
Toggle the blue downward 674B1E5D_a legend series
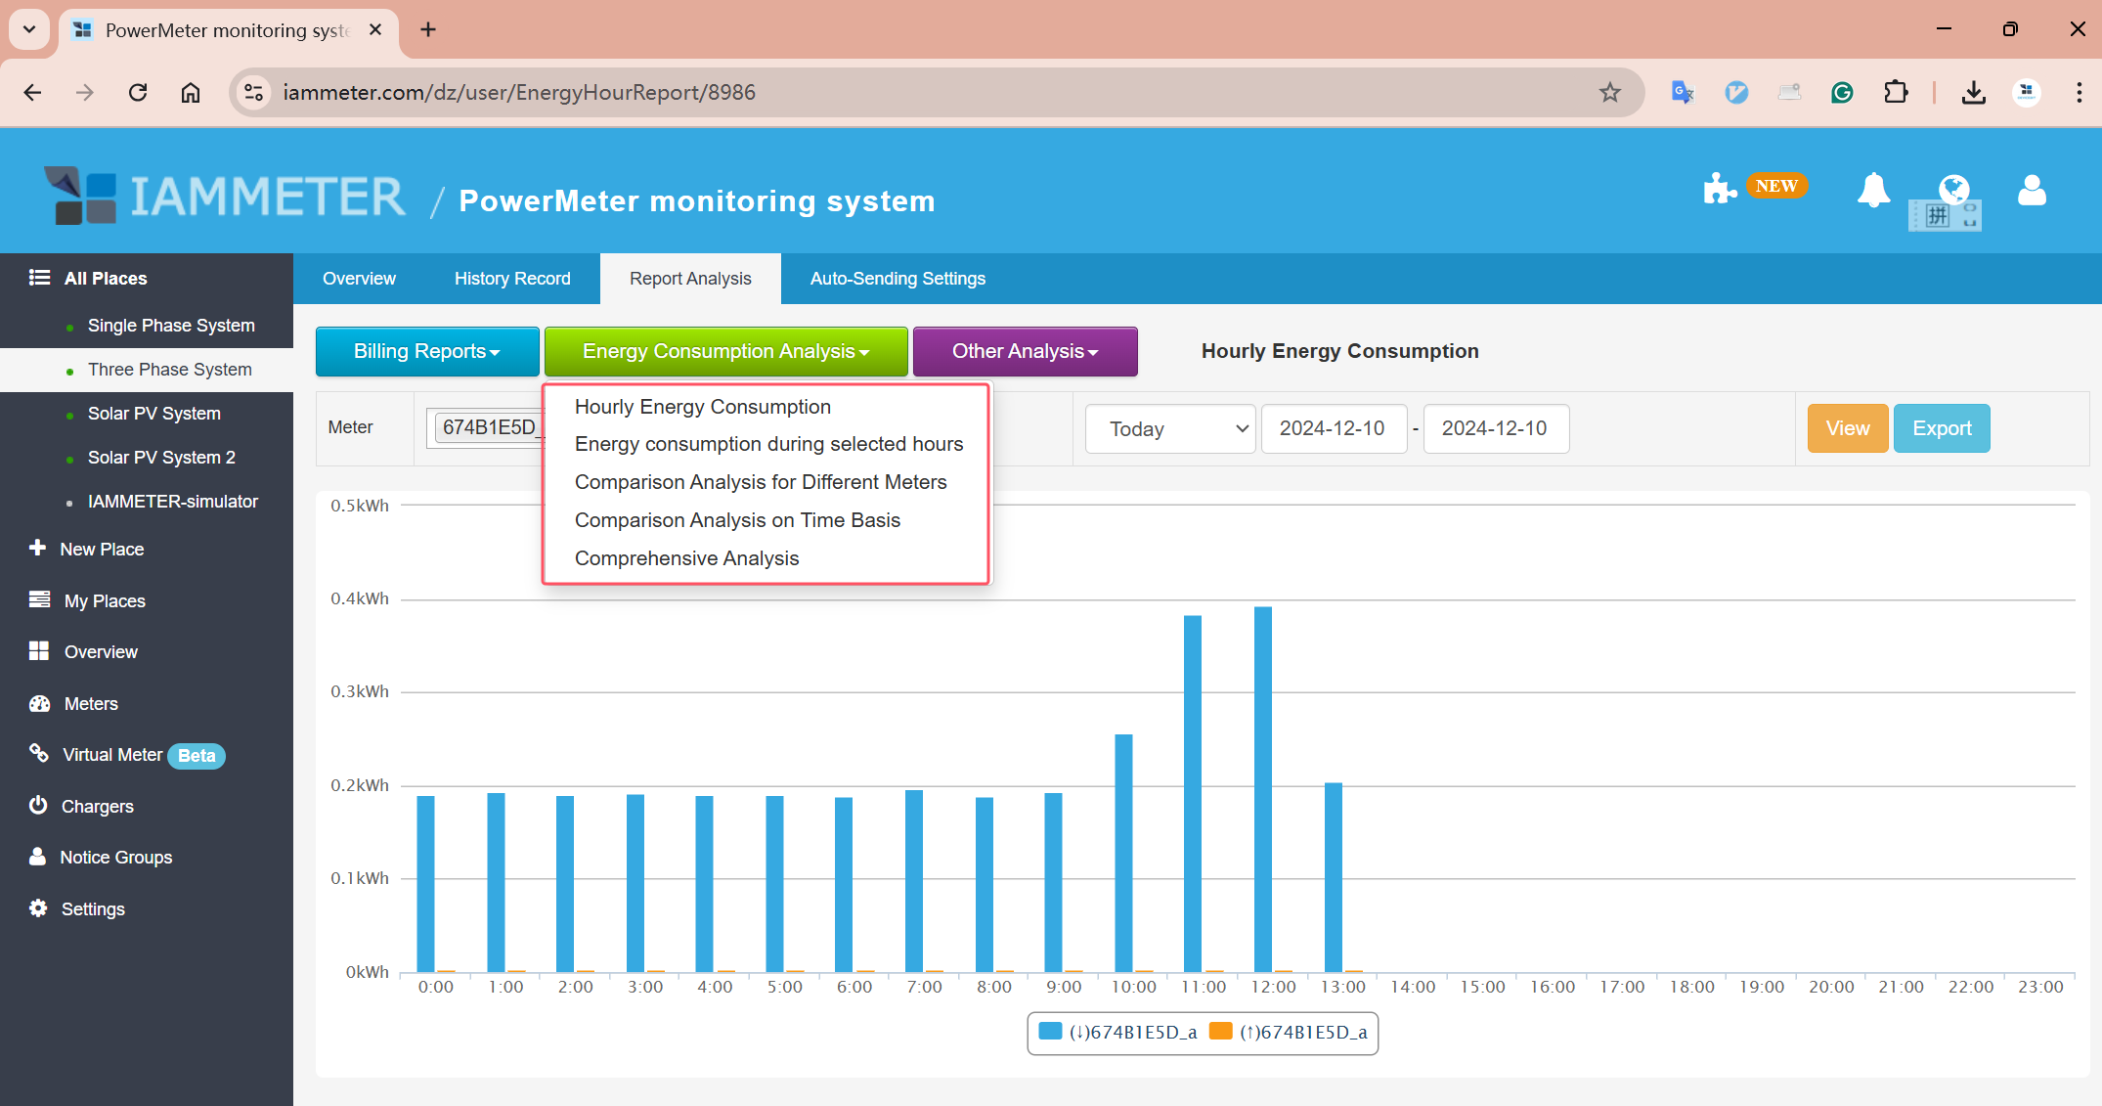tap(1117, 1032)
